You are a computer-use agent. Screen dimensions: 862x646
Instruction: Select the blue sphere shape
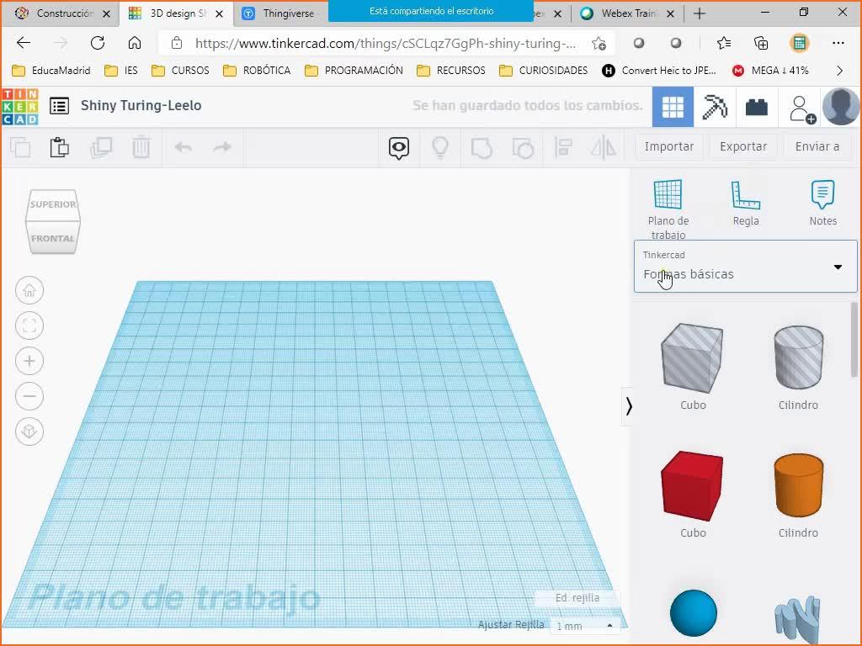click(x=694, y=613)
